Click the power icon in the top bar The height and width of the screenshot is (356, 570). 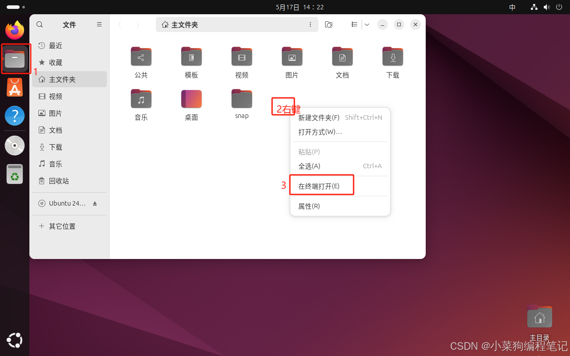(x=559, y=7)
